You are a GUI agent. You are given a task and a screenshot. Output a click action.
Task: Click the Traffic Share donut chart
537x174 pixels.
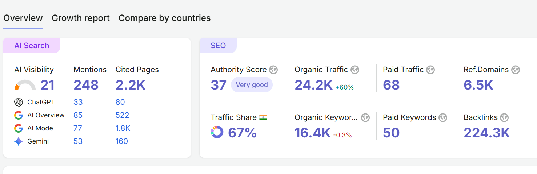tap(217, 132)
